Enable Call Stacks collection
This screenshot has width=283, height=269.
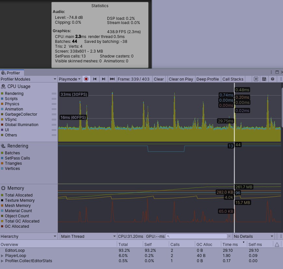tap(233, 79)
